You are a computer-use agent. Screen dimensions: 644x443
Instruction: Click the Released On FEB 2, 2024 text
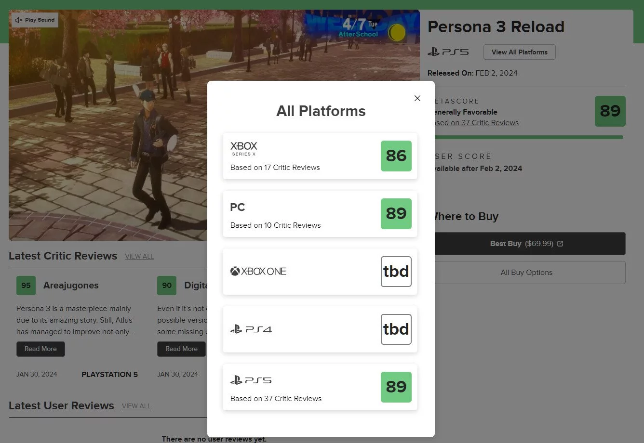(472, 73)
